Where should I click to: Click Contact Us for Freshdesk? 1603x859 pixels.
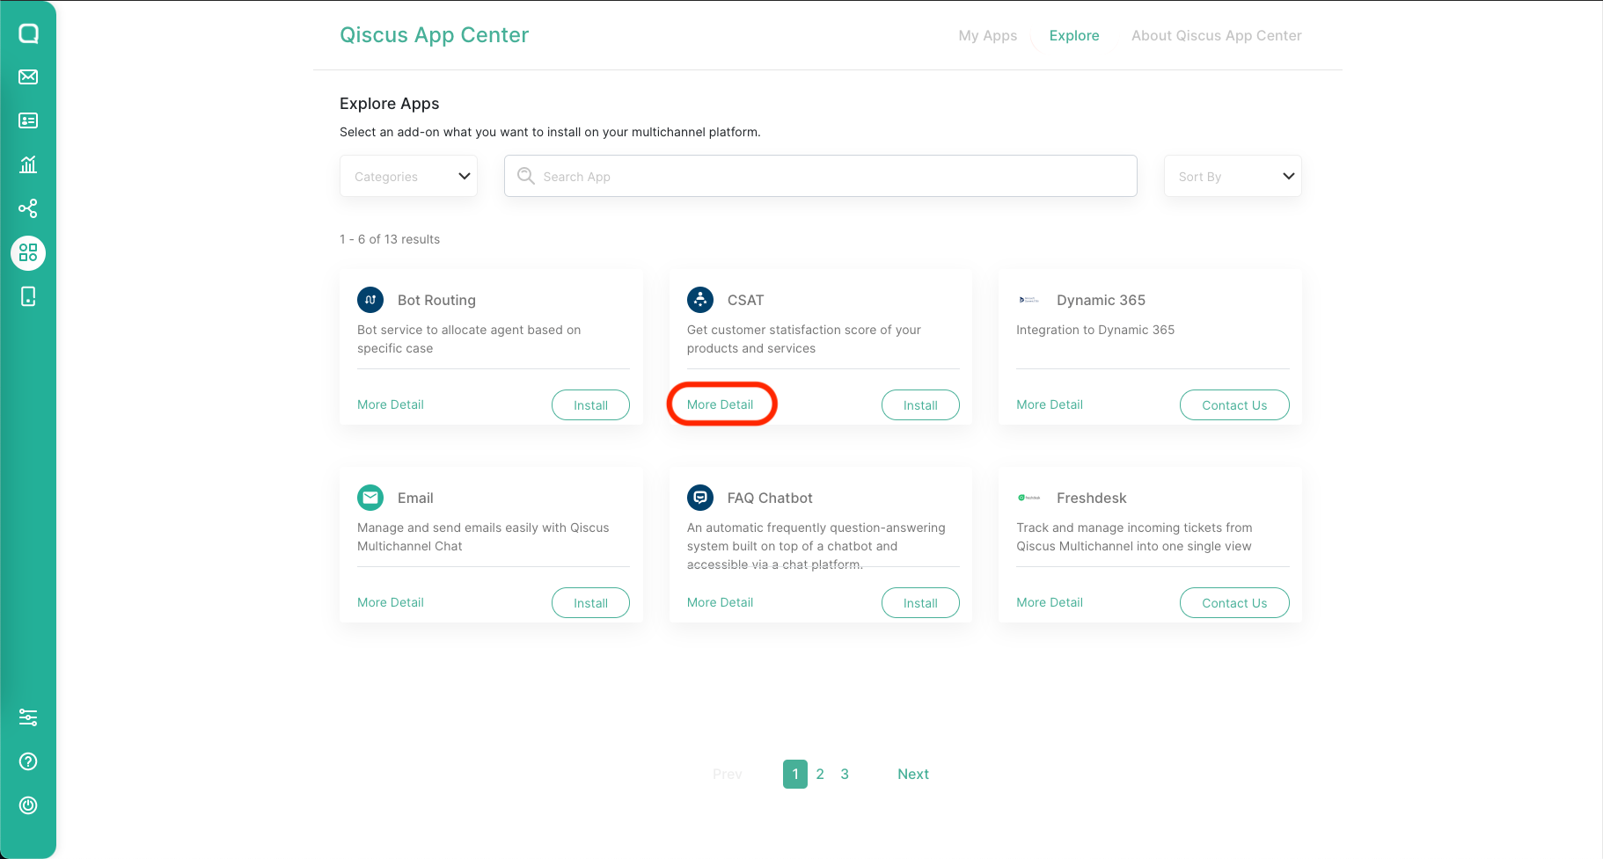pyautogui.click(x=1233, y=602)
